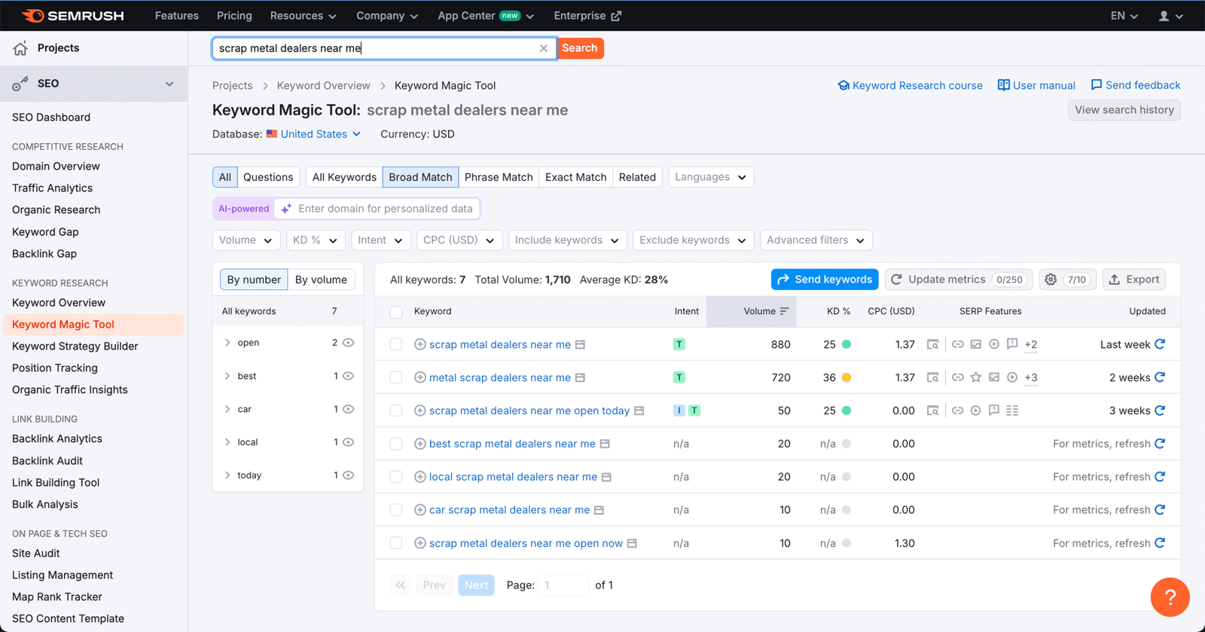
Task: Check the box for local scrap metal dealers near me
Action: (x=396, y=477)
